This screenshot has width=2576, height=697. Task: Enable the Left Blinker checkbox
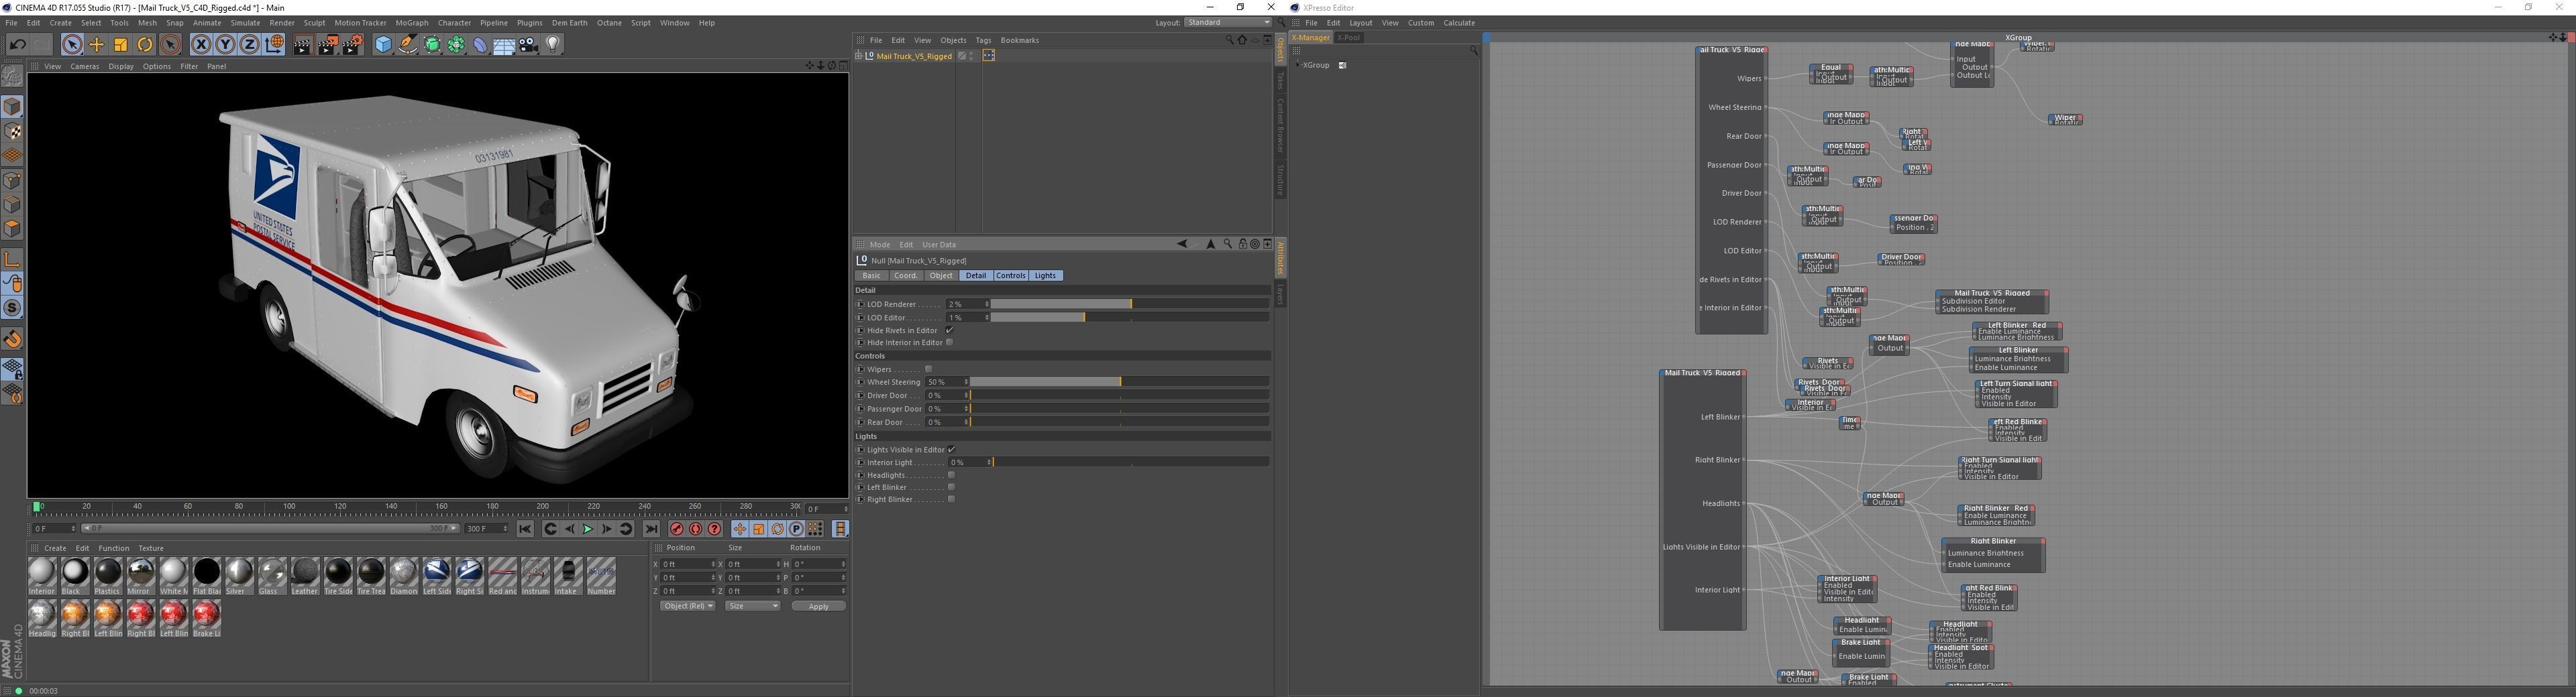point(952,487)
